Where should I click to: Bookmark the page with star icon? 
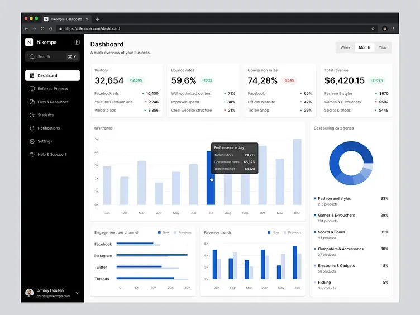point(373,28)
